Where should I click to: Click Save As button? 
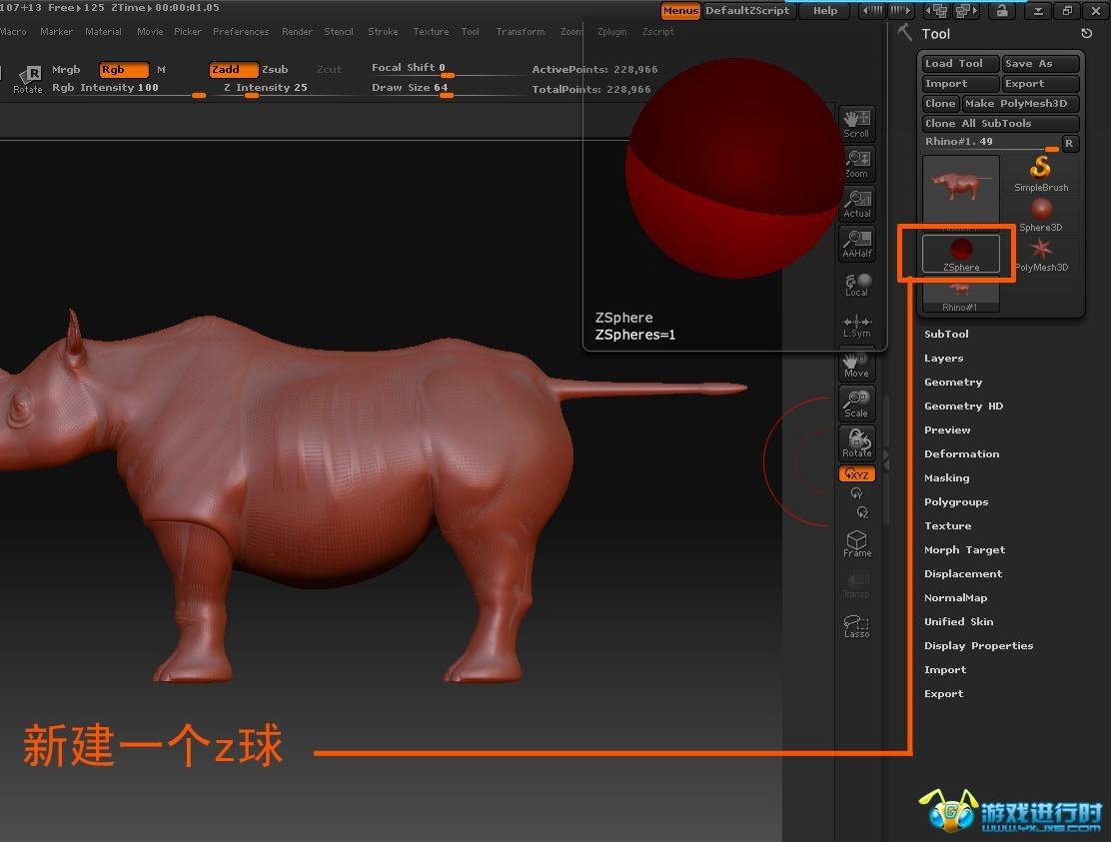click(1041, 64)
